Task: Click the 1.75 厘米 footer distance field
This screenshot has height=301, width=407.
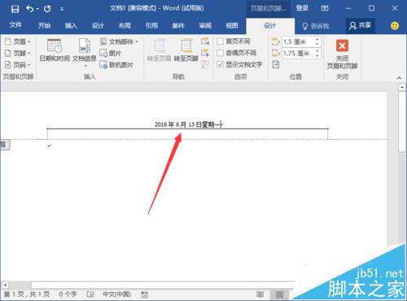Action: pyautogui.click(x=298, y=54)
